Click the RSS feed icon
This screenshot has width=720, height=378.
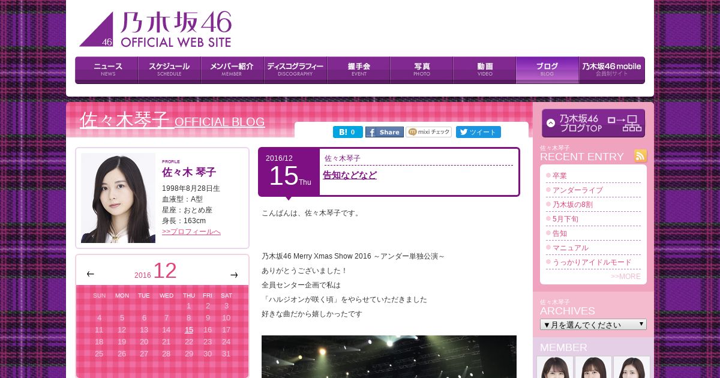point(641,156)
